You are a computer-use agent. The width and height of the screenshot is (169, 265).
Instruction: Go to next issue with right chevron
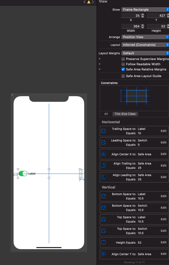point(93,2)
